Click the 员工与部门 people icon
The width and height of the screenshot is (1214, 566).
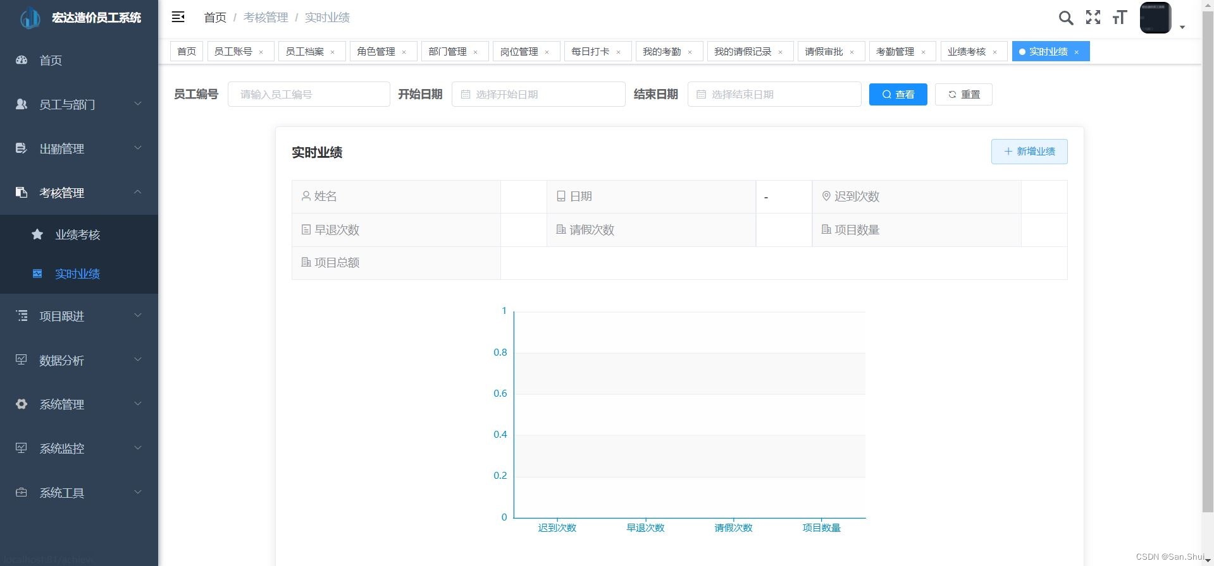point(22,104)
